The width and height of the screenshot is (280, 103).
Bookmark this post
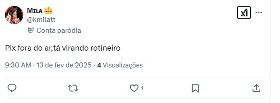click(x=195, y=88)
